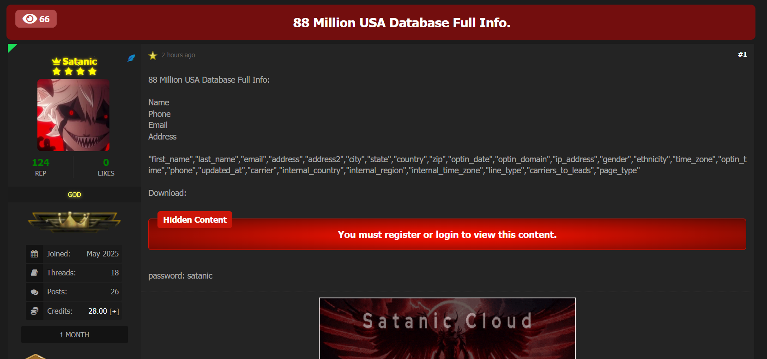Click the speech bubbles icon beside Posts
The height and width of the screenshot is (359, 767).
34,292
